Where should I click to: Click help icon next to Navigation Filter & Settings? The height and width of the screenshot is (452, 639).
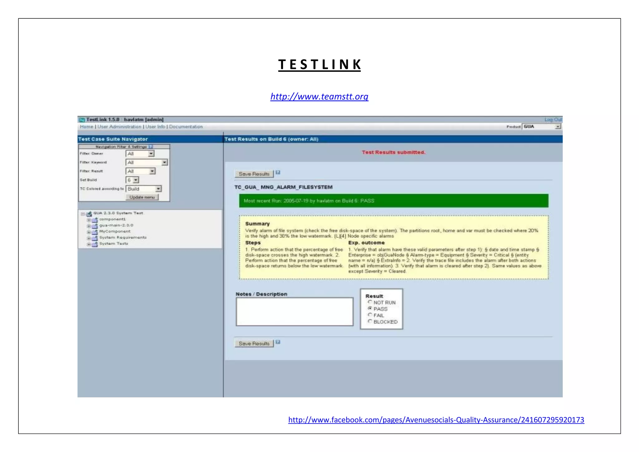click(x=151, y=146)
